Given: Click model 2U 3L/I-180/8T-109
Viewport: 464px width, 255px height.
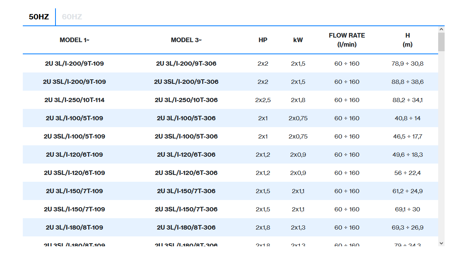Looking at the screenshot, I should click(x=74, y=227).
